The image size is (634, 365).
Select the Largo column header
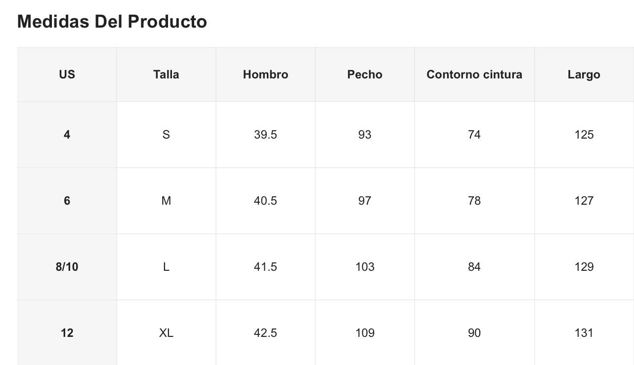click(584, 74)
